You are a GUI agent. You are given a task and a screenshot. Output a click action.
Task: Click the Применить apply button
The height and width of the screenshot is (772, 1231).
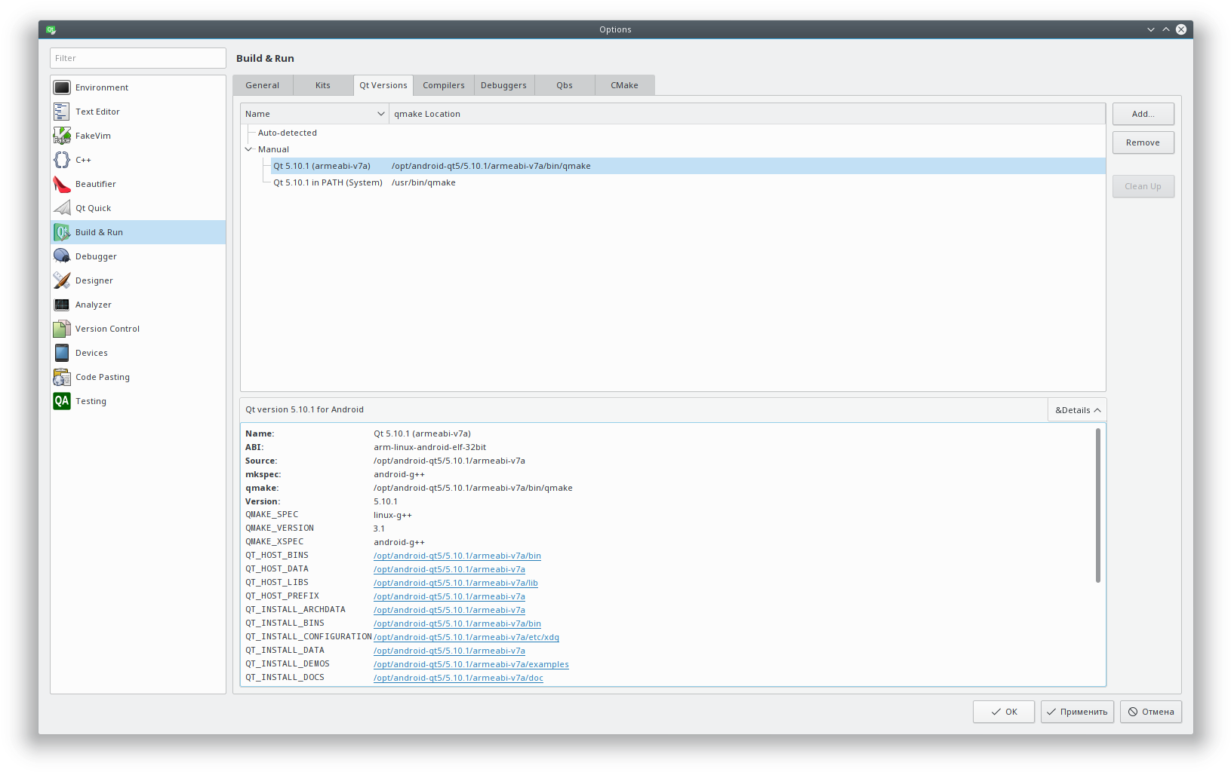tap(1077, 712)
